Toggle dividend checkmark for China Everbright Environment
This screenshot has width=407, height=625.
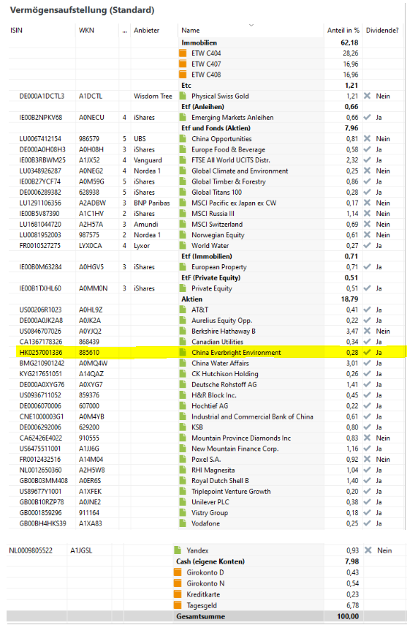click(368, 352)
